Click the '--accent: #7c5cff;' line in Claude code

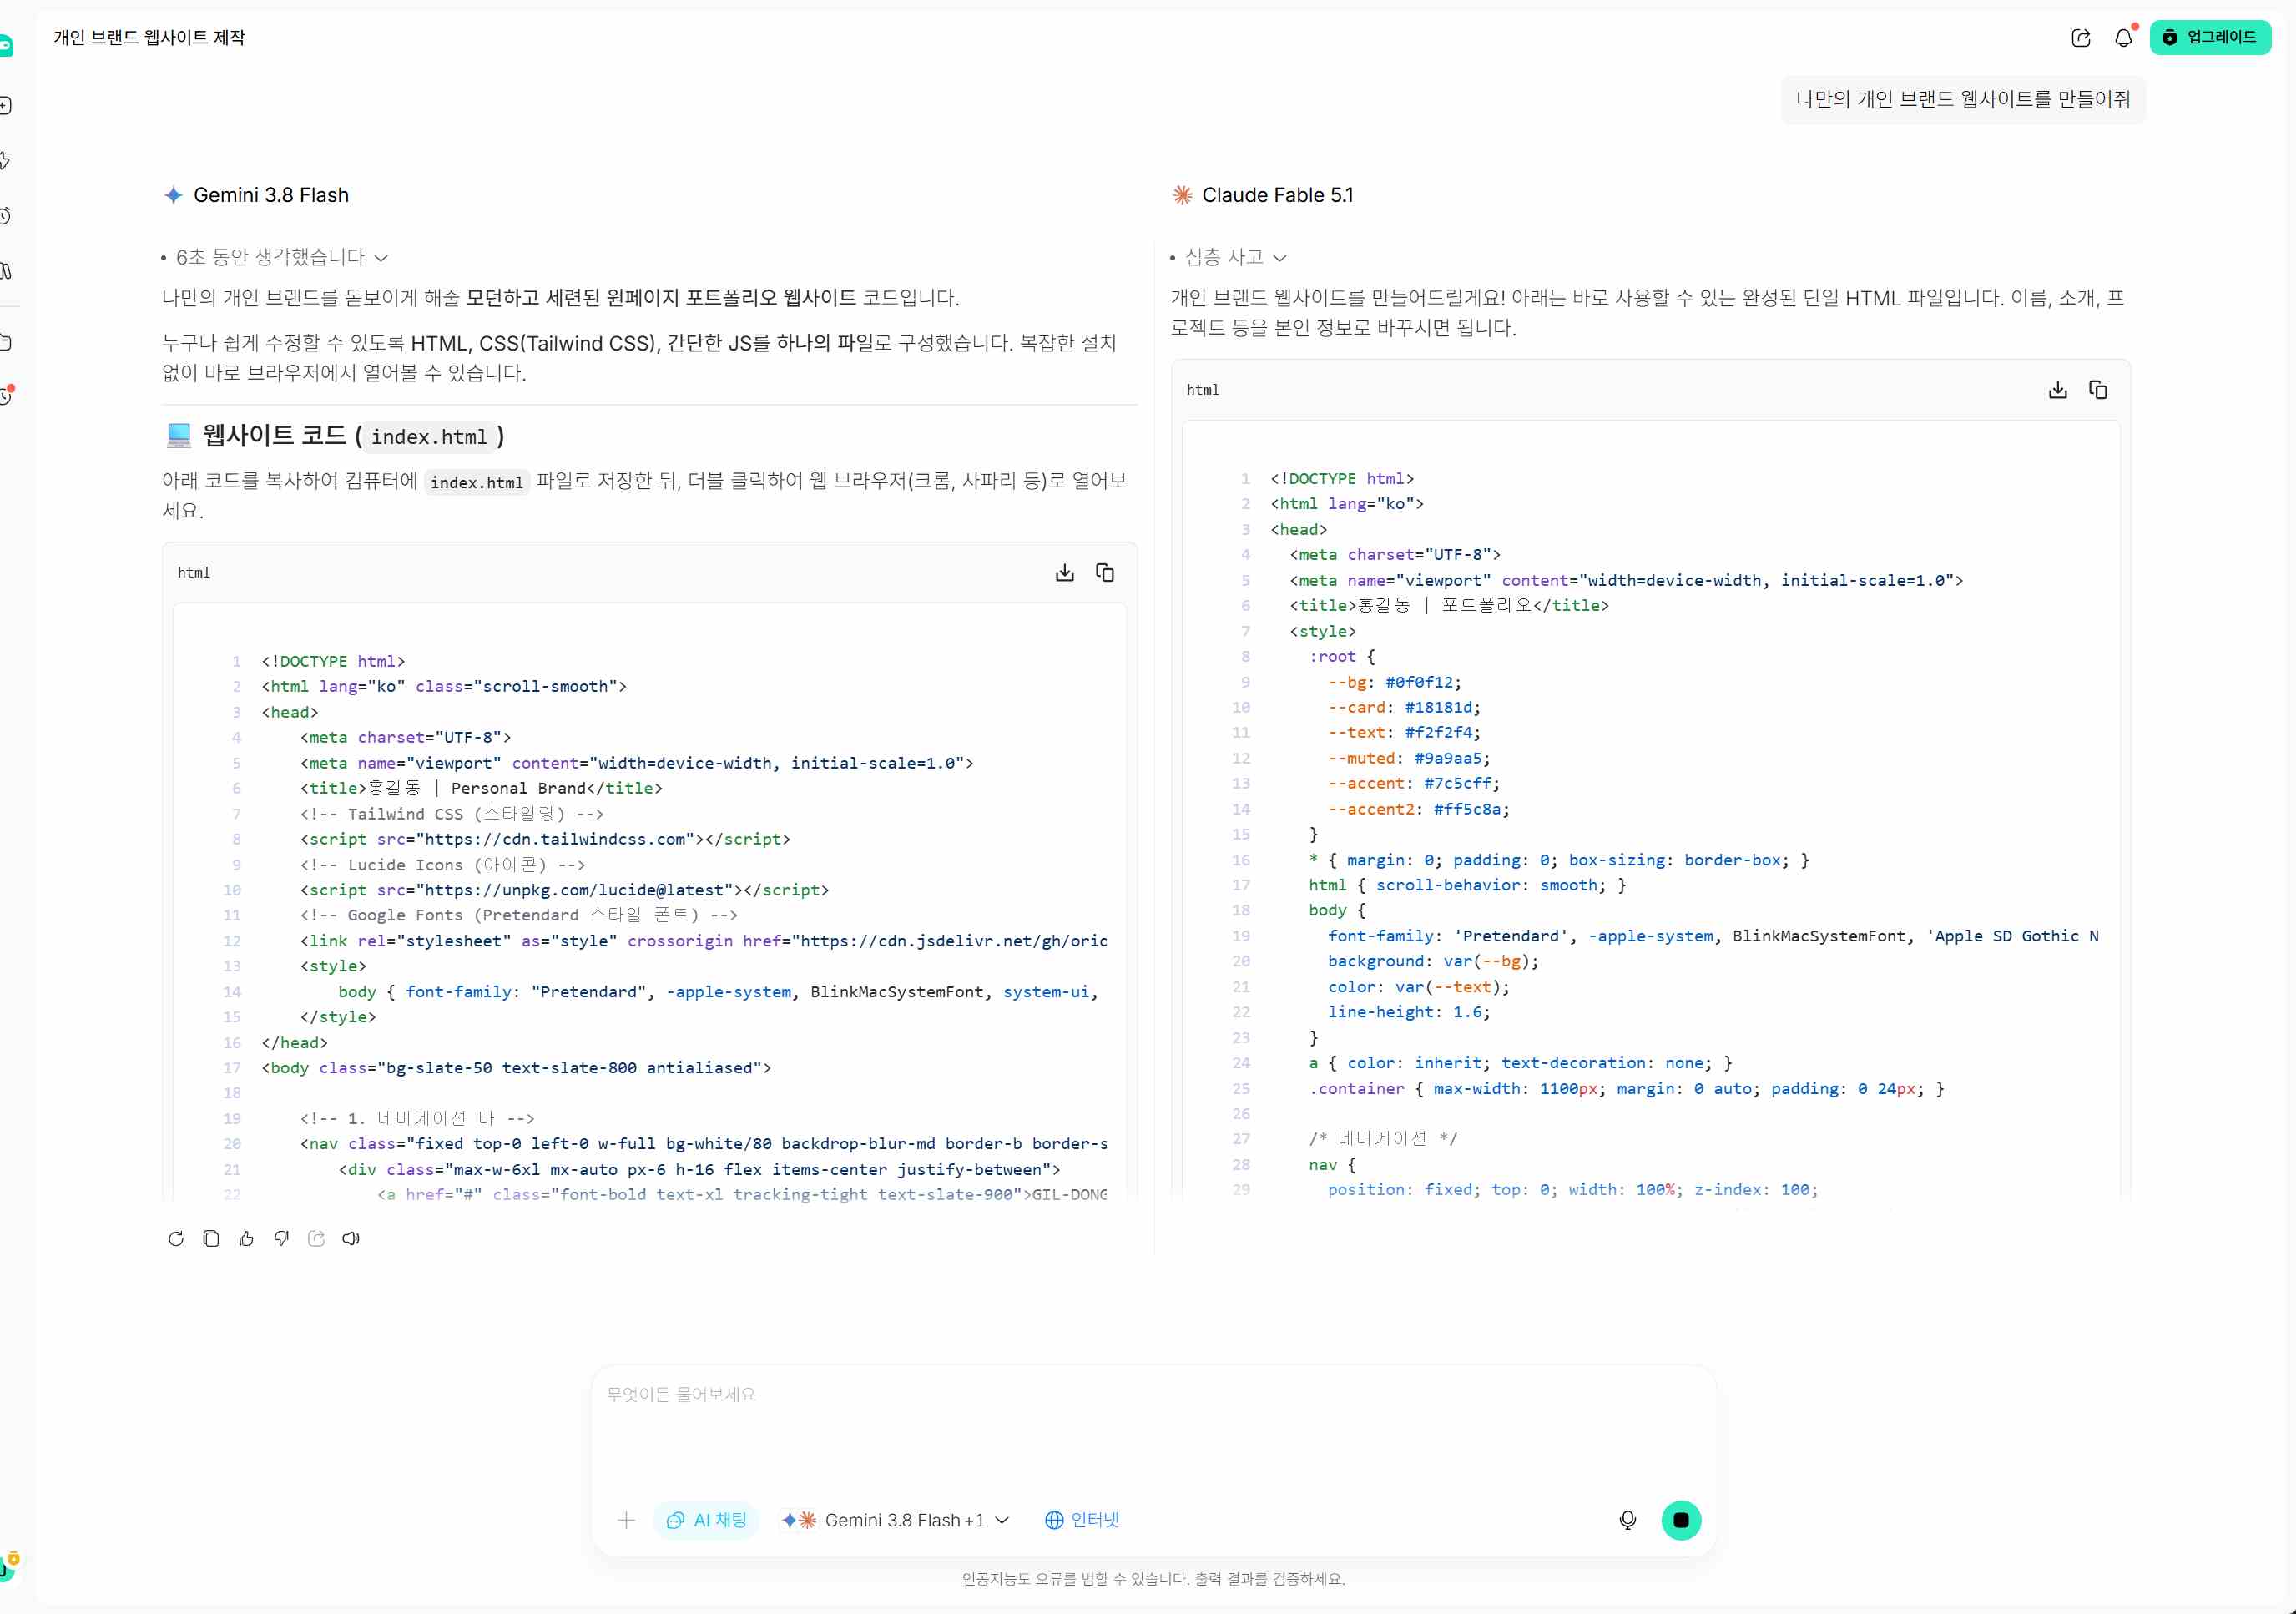(1413, 783)
